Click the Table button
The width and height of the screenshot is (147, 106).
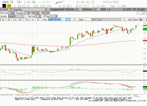point(81,20)
